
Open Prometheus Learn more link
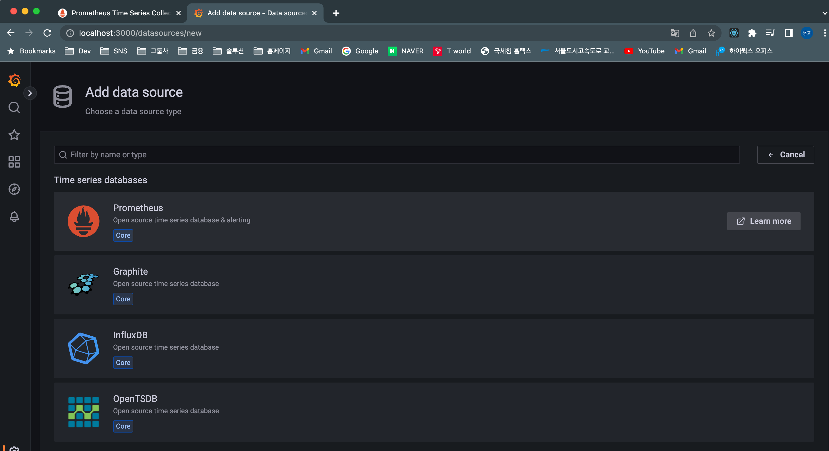[764, 221]
